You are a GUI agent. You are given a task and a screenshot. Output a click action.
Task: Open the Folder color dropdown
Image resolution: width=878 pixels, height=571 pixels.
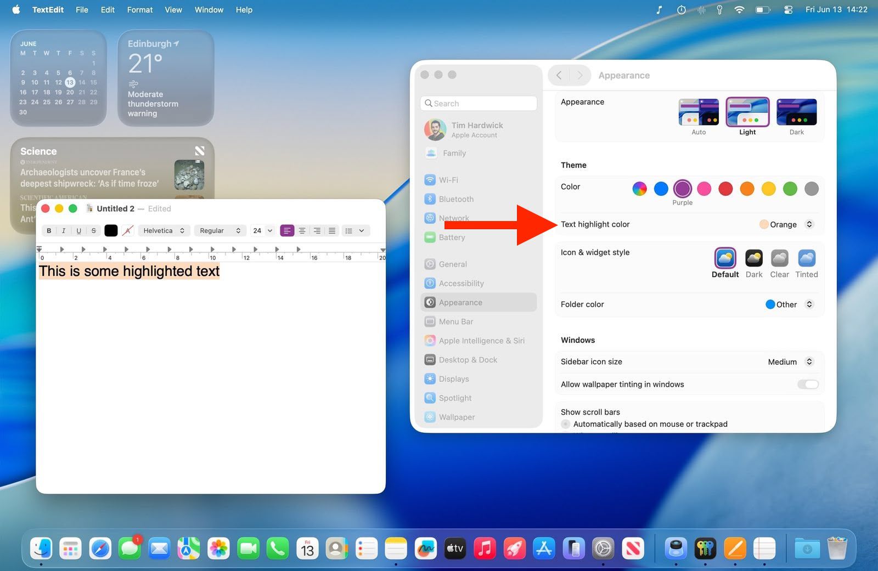click(808, 304)
